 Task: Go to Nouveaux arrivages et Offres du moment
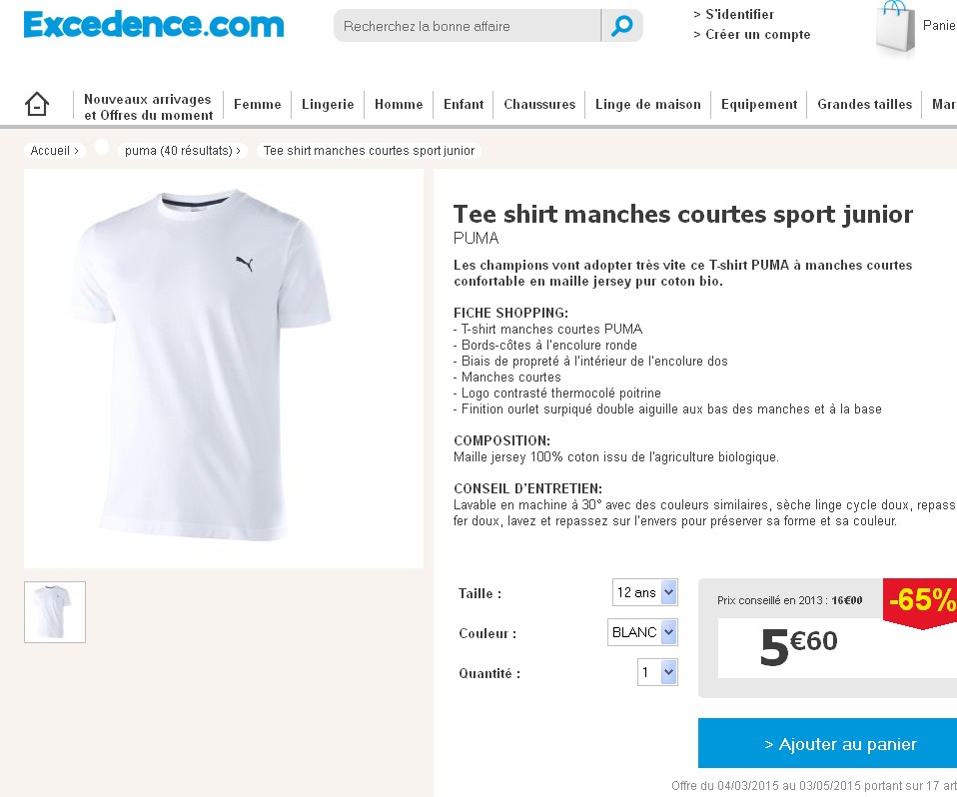(x=148, y=107)
